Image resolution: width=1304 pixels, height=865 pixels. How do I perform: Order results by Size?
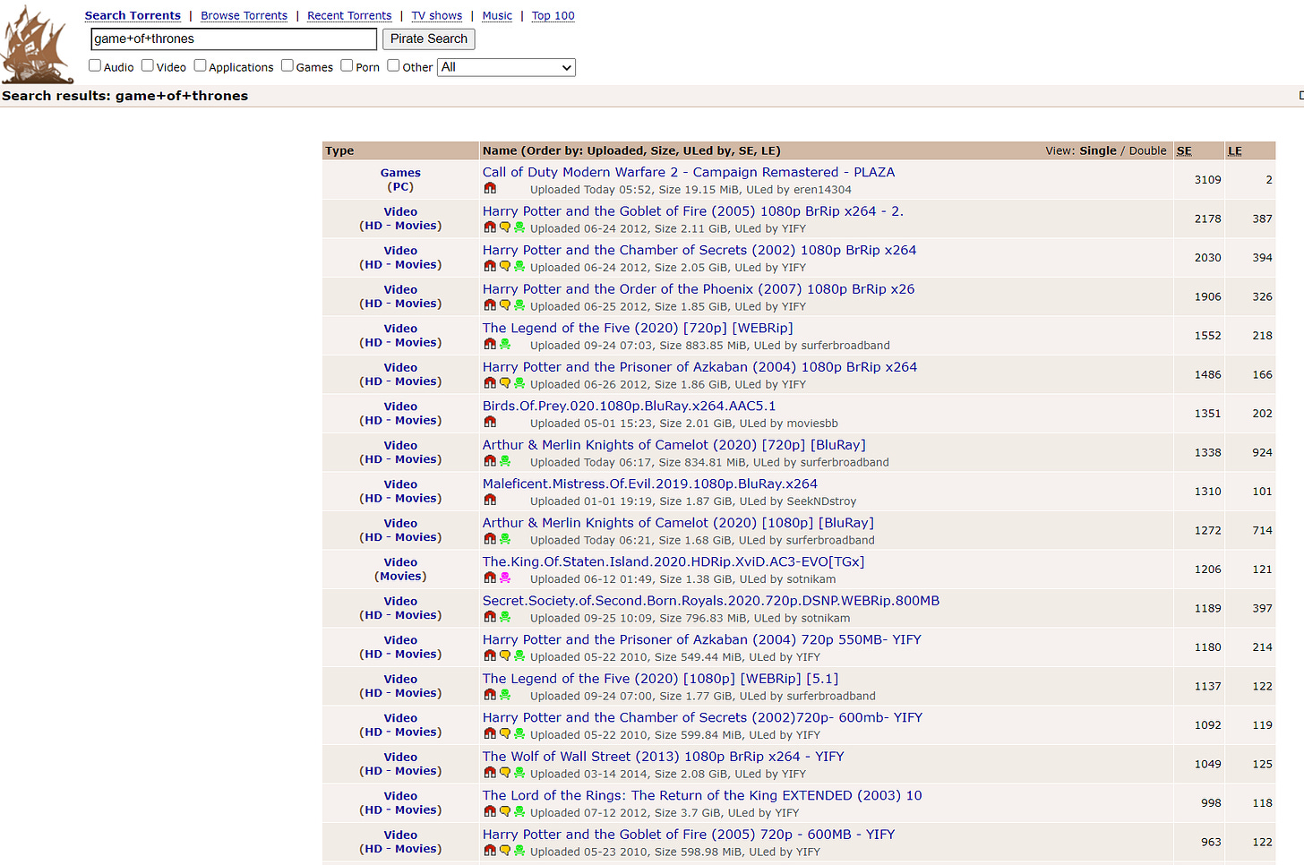664,150
